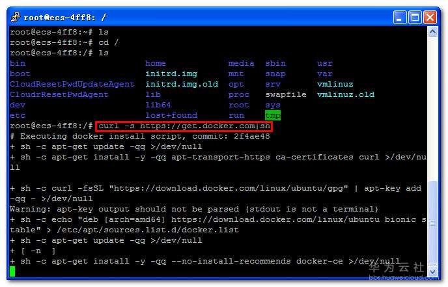Select the 'sbin' directory name
Screen dimensions: 448x287
[275, 63]
